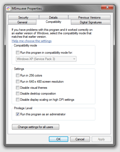Select the General tab
120x152 pixels.
pyautogui.click(x=22, y=22)
